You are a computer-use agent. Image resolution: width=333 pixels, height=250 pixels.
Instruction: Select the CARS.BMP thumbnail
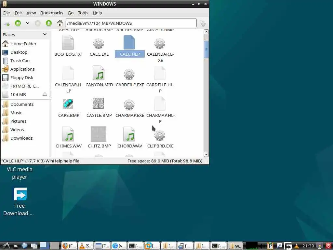click(x=68, y=104)
